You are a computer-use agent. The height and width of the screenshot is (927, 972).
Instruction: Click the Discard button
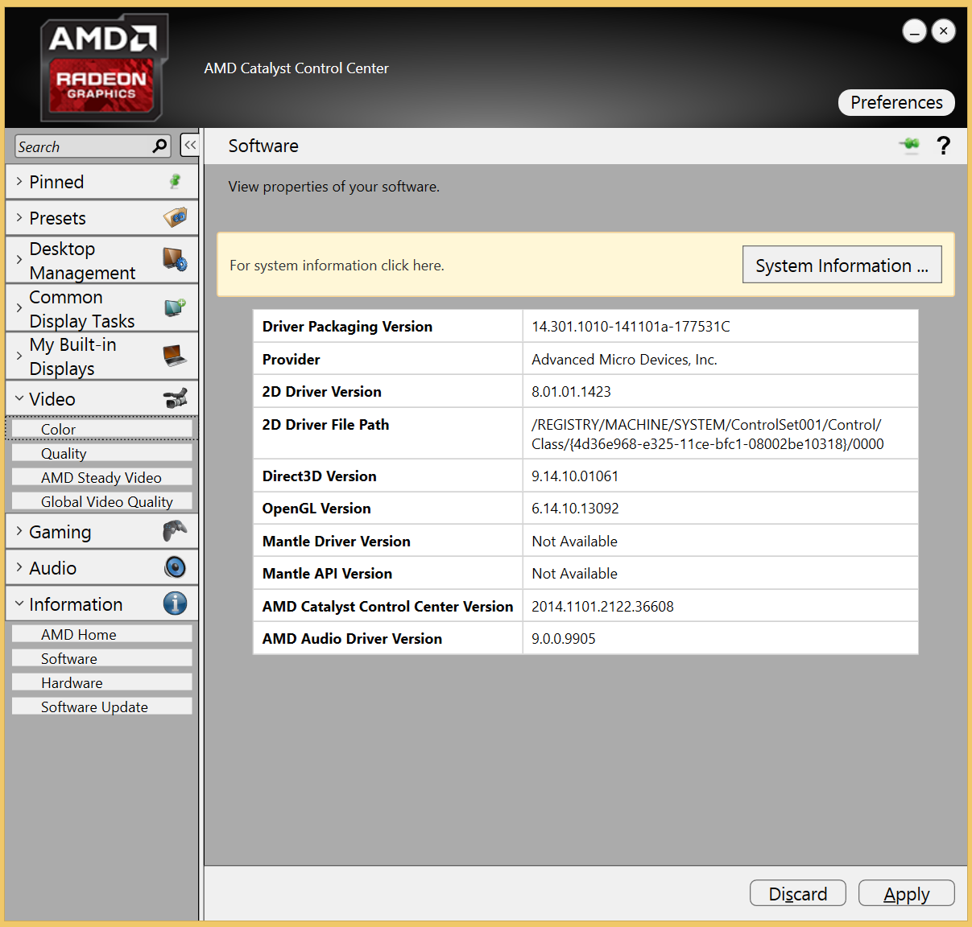pos(798,893)
